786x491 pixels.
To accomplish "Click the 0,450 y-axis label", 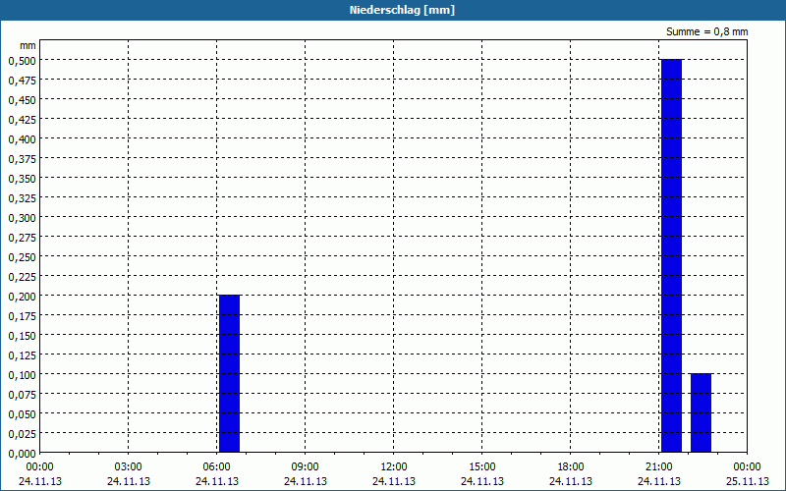I will (x=22, y=100).
